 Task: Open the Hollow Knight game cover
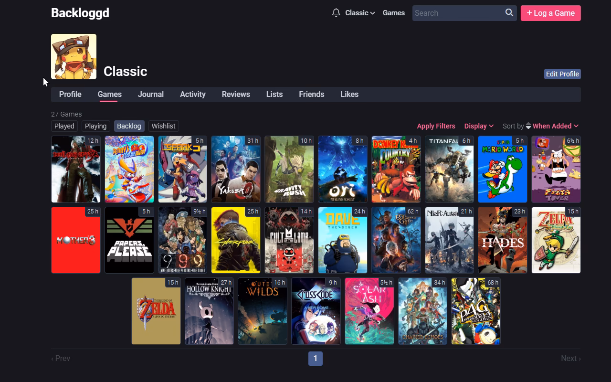[209, 311]
